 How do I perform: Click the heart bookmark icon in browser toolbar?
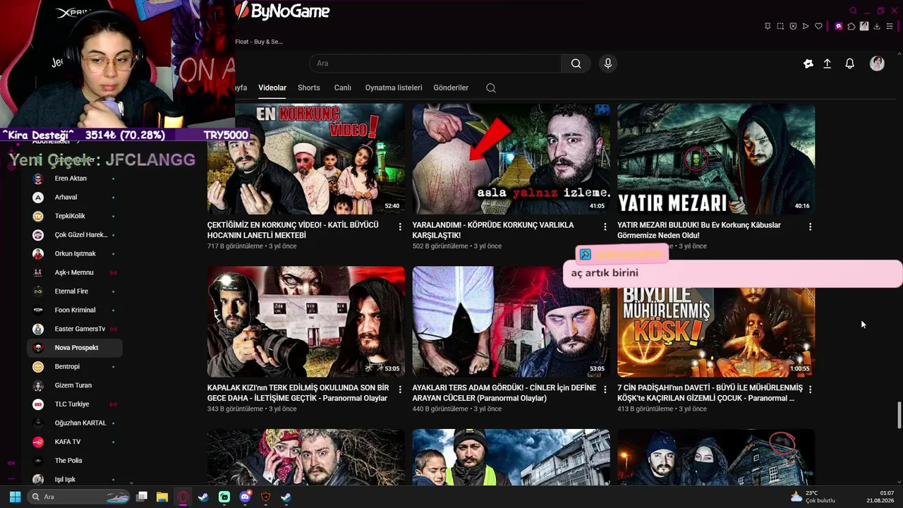tap(818, 26)
